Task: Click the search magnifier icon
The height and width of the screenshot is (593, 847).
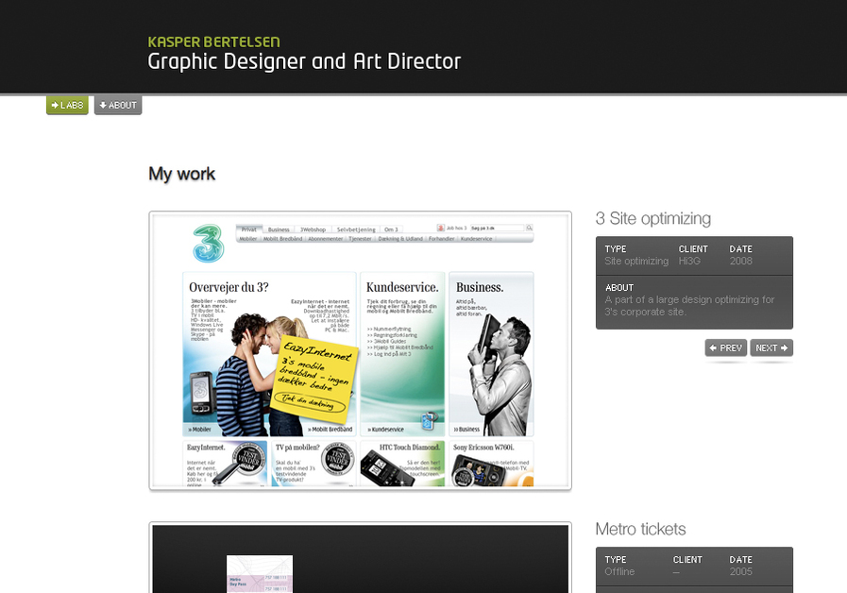Action: pyautogui.click(x=531, y=228)
